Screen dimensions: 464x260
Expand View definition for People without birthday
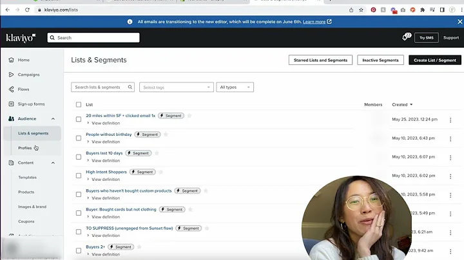coord(103,142)
